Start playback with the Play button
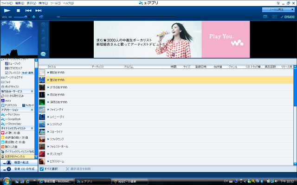Screen dimensions: 297x185 click(7, 11)
